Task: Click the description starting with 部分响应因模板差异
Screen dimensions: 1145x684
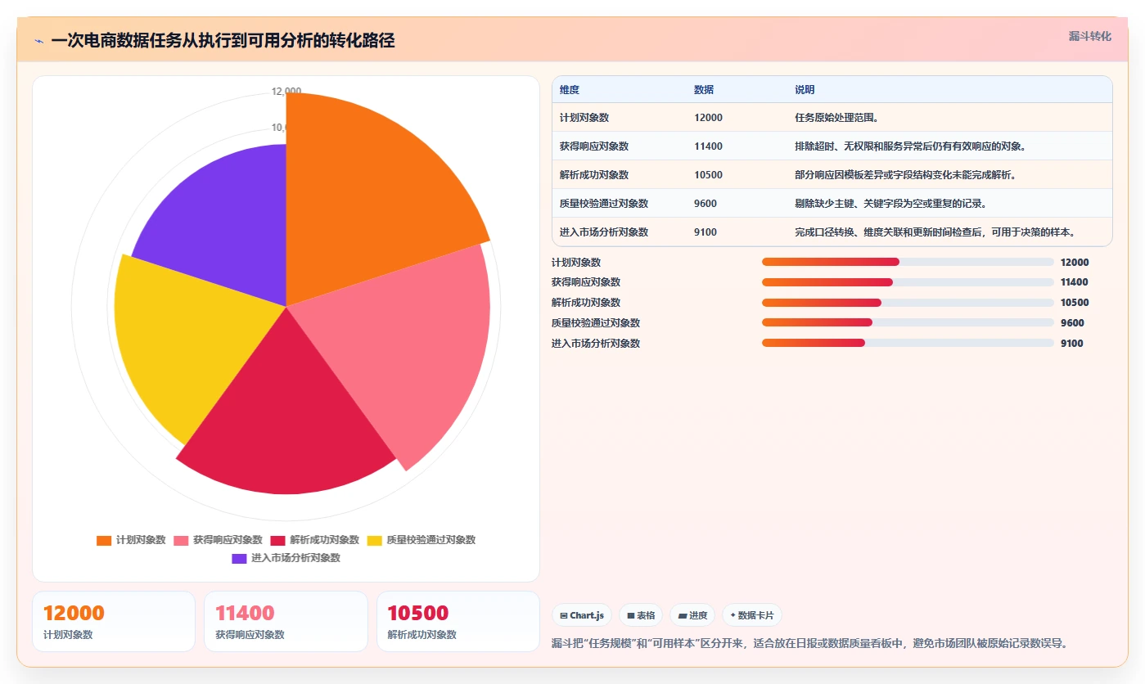Action: pos(905,175)
